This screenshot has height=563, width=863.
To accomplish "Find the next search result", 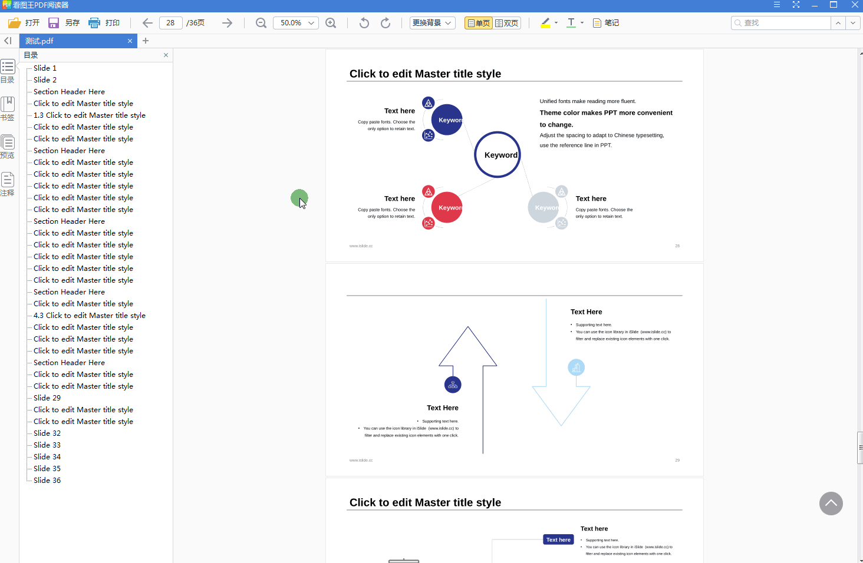I will [853, 23].
